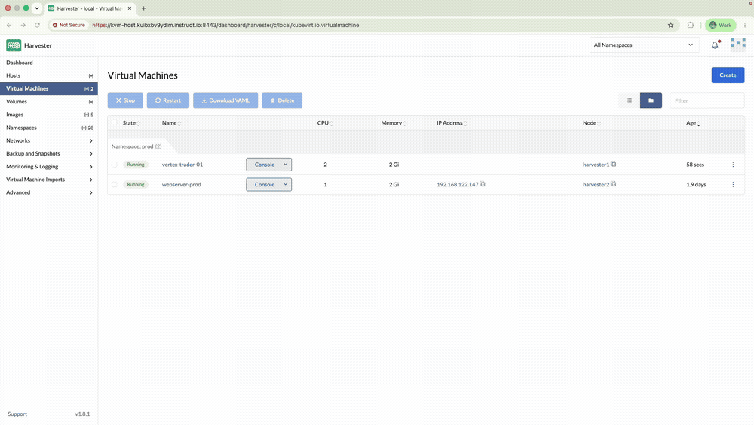This screenshot has height=425, width=754.
Task: Sort the table by IP Address
Action: pos(452,123)
